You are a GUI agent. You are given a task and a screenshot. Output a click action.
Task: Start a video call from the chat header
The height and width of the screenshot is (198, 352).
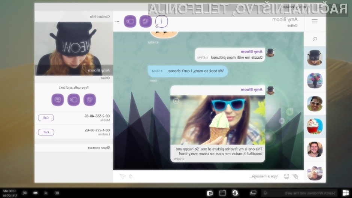(130, 22)
